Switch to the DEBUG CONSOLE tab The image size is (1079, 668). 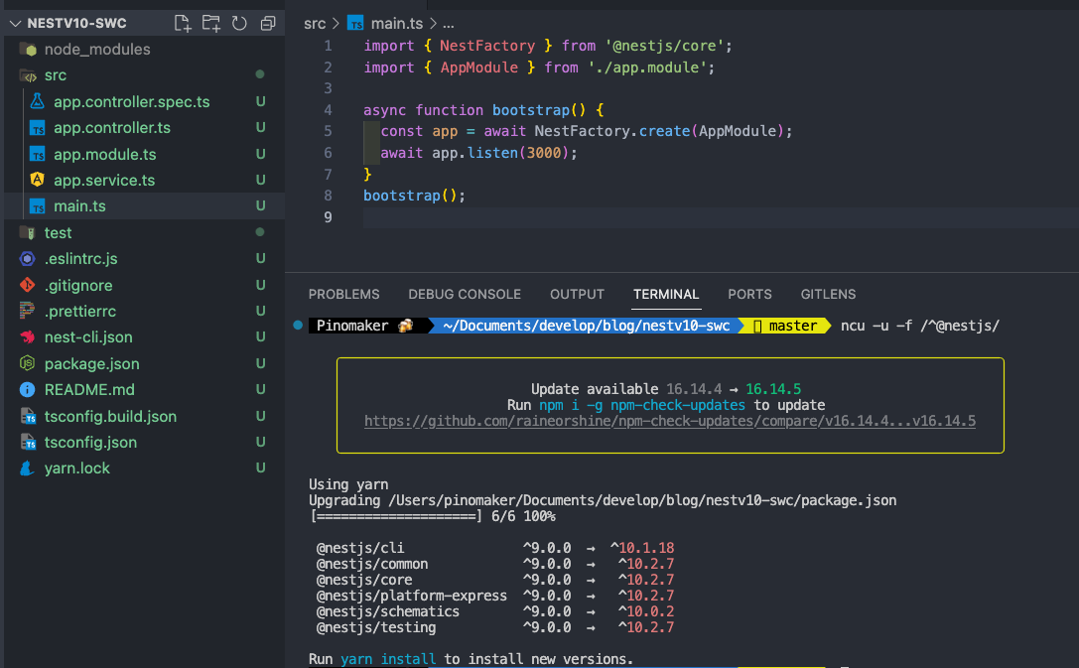click(465, 295)
